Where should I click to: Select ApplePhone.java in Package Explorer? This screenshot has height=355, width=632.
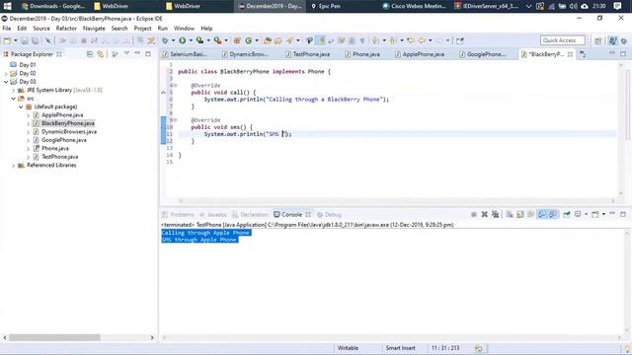pos(62,115)
